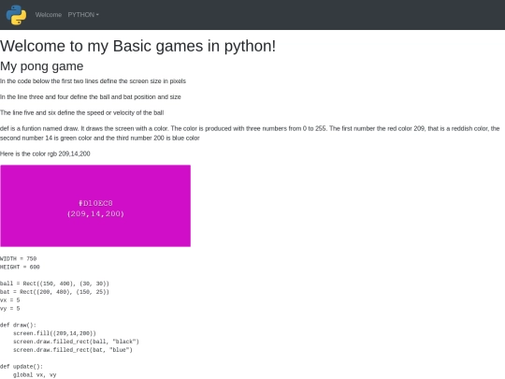Click the Python logo in the navbar
Screen dimensions: 505x379
[x=16, y=15]
